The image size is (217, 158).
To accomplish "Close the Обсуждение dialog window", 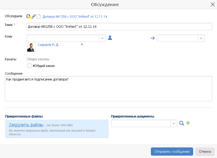I will tap(213, 4).
